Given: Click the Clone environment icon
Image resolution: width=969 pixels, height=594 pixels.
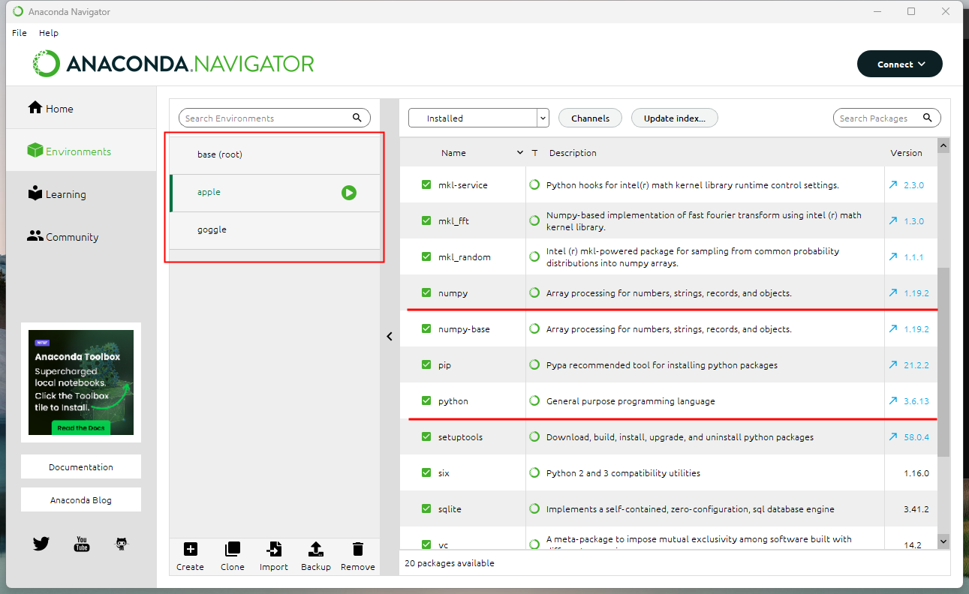Looking at the screenshot, I should point(233,549).
